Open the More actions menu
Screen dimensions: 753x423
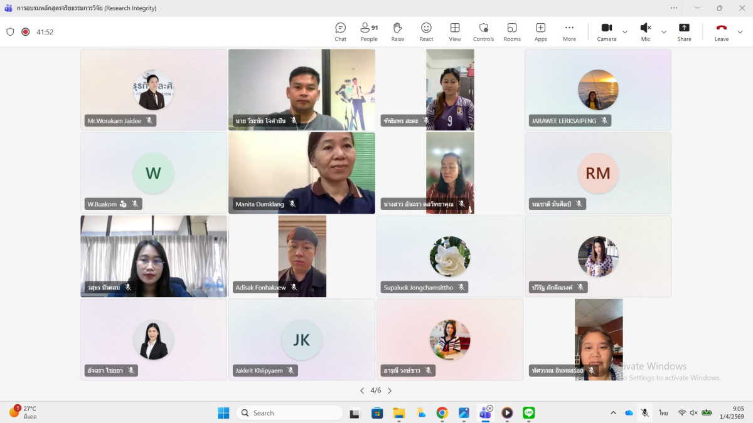point(569,31)
